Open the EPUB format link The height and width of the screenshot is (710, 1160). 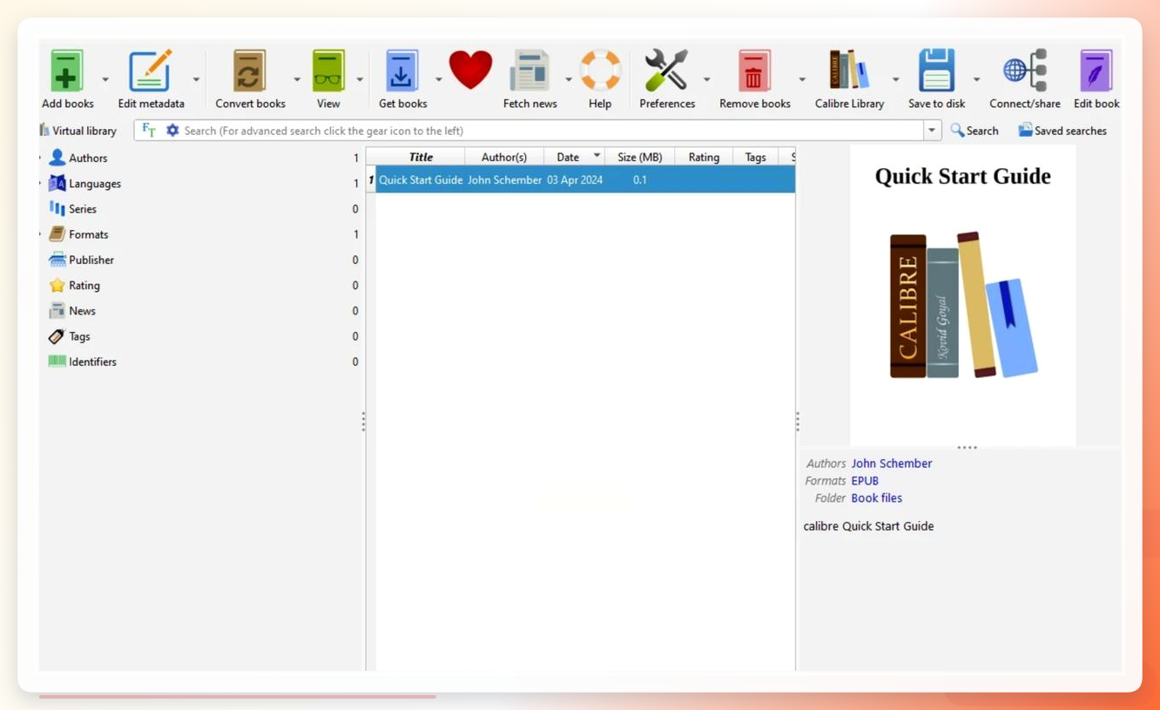coord(865,481)
